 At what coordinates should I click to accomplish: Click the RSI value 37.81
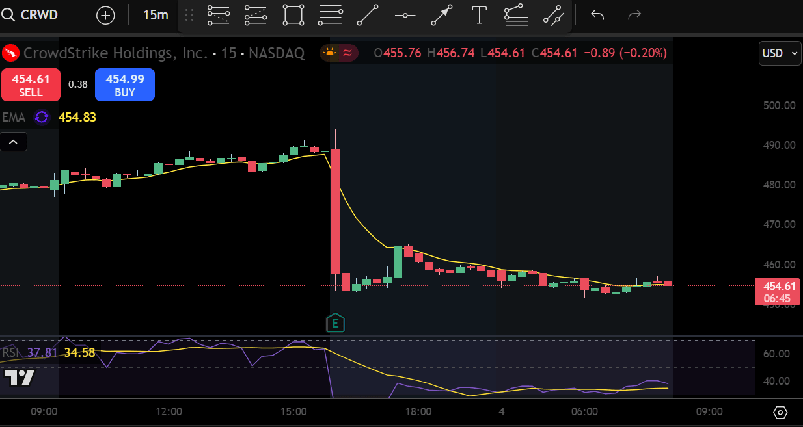coord(42,352)
